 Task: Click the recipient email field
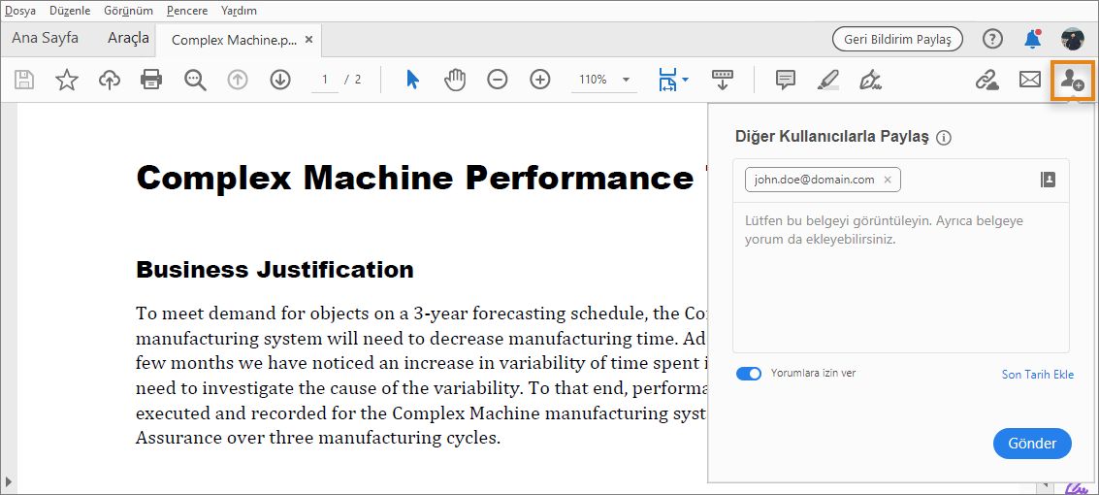pyautogui.click(x=901, y=181)
